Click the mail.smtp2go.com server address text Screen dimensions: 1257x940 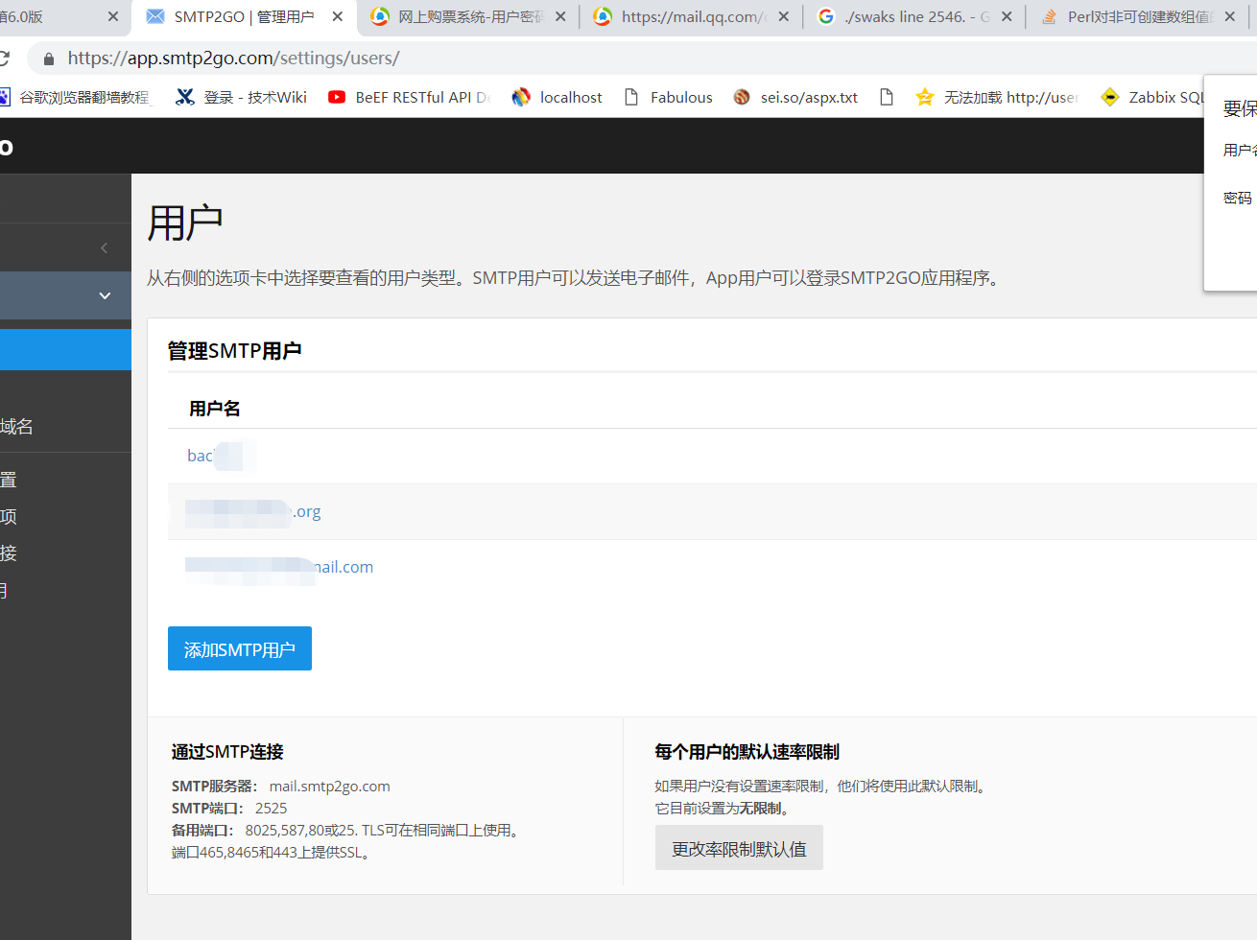329,787
